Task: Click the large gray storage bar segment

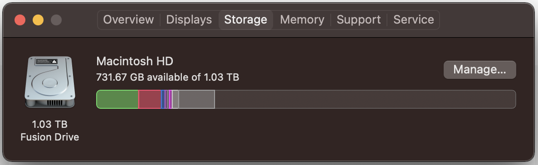Action: [196, 99]
